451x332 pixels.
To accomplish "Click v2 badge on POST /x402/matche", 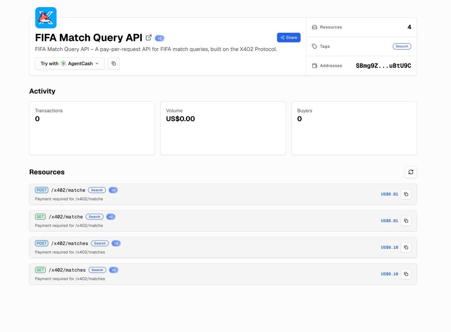I will [113, 190].
